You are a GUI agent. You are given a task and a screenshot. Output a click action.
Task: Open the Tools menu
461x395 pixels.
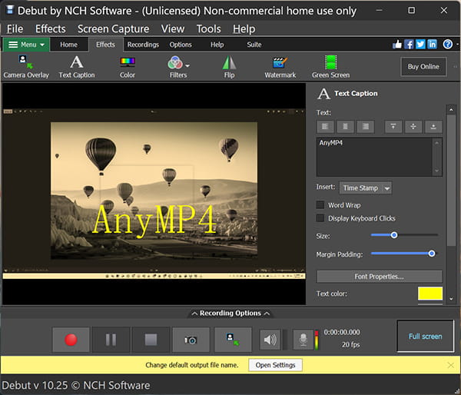(208, 29)
